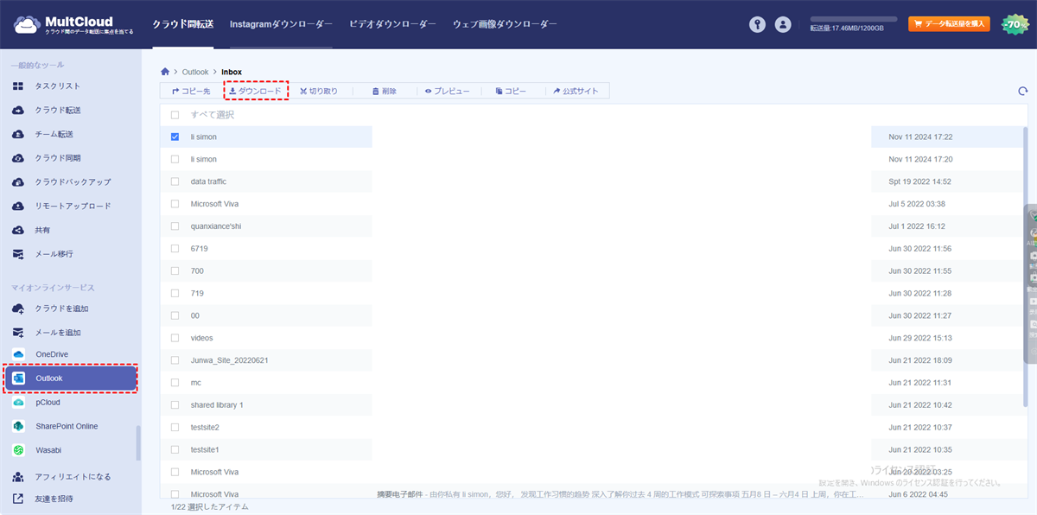
Task: Click the 70% discount badge
Action: click(1015, 24)
